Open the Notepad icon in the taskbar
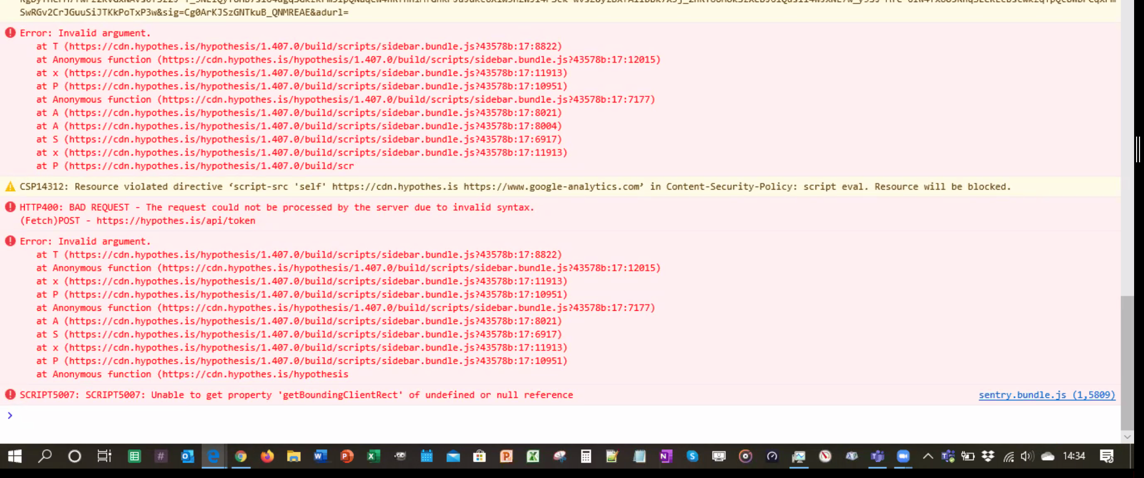Screen dimensions: 1144x478 click(639, 456)
